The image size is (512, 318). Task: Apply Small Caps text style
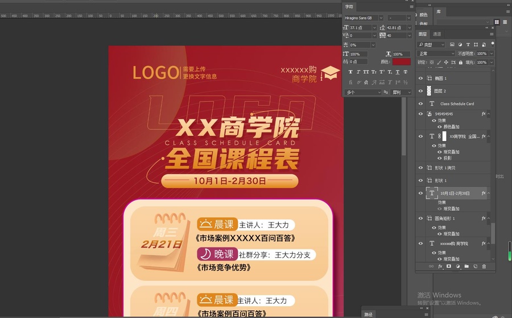tap(374, 72)
